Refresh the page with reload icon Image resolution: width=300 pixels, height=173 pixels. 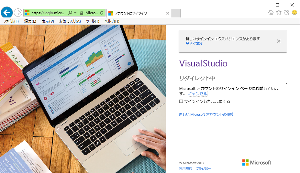[102, 13]
